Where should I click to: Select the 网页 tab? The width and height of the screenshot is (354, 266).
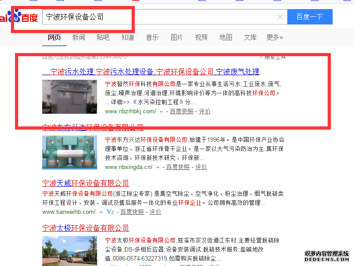[54, 37]
